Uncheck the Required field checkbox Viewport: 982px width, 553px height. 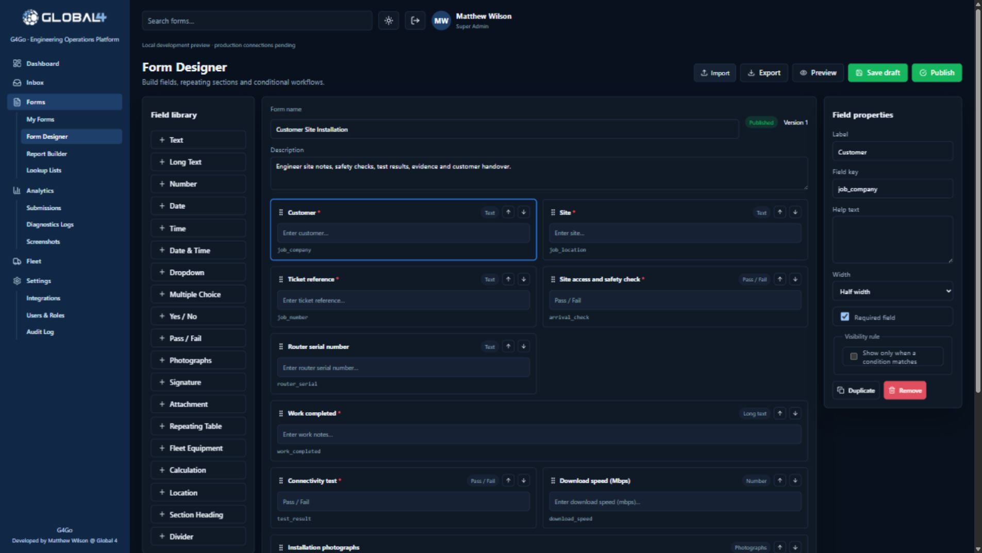(845, 317)
